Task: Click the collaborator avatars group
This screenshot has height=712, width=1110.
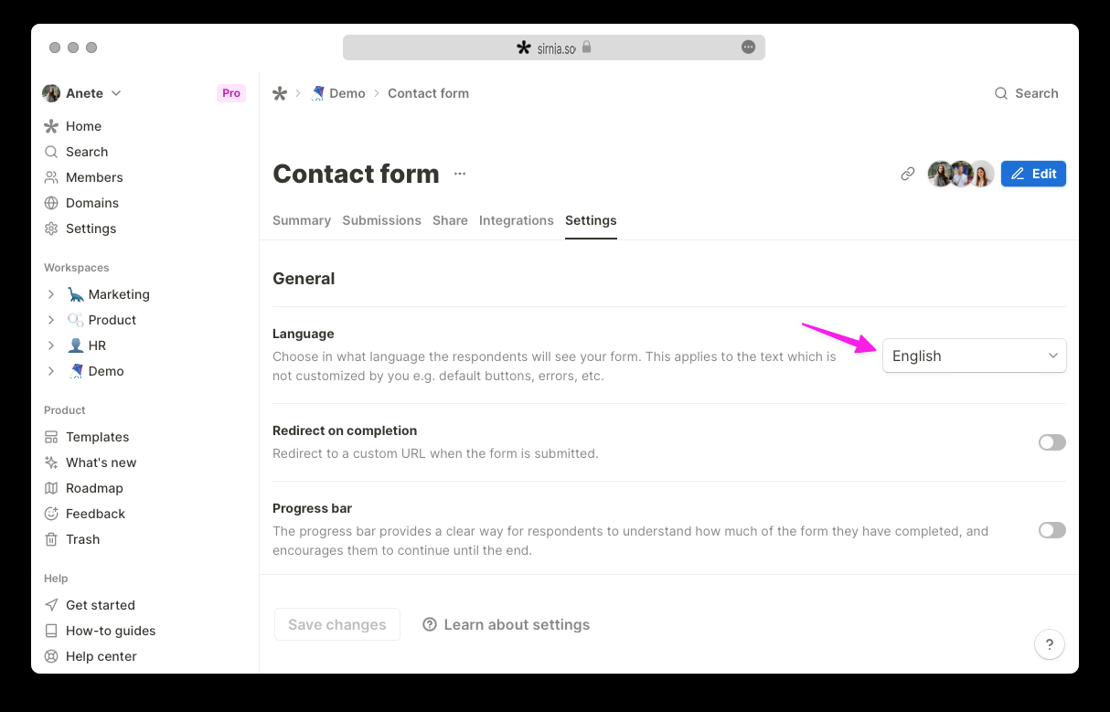Action: (960, 174)
